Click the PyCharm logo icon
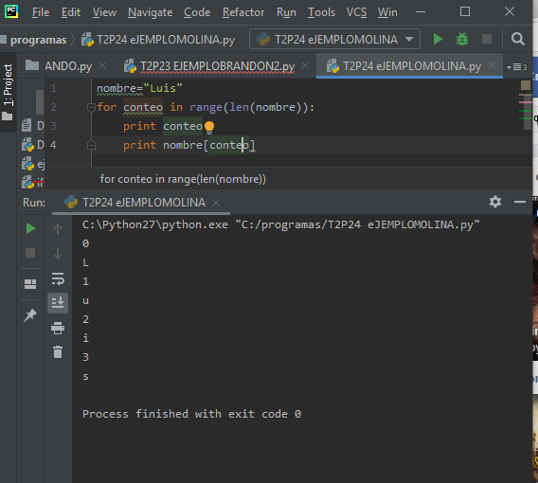The image size is (538, 483). [x=11, y=11]
